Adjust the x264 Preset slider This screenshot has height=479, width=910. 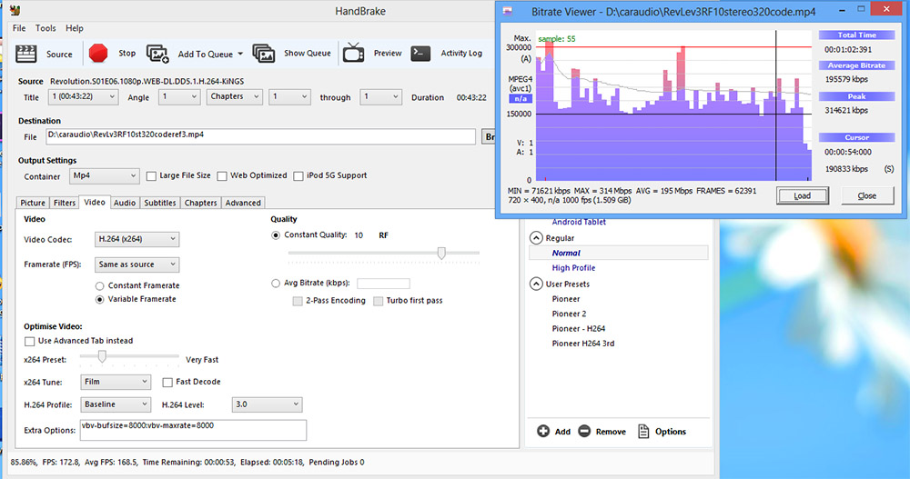102,356
